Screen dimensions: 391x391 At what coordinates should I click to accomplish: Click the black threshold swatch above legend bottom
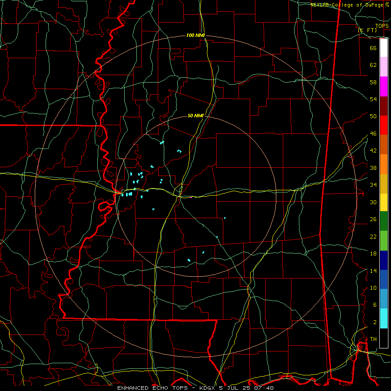[x=384, y=338]
